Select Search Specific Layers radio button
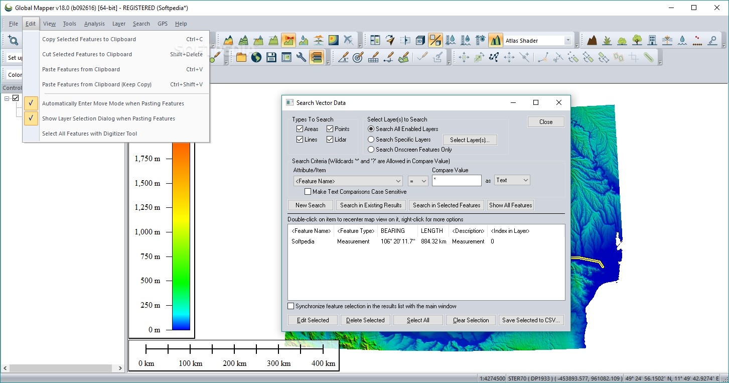 (371, 140)
